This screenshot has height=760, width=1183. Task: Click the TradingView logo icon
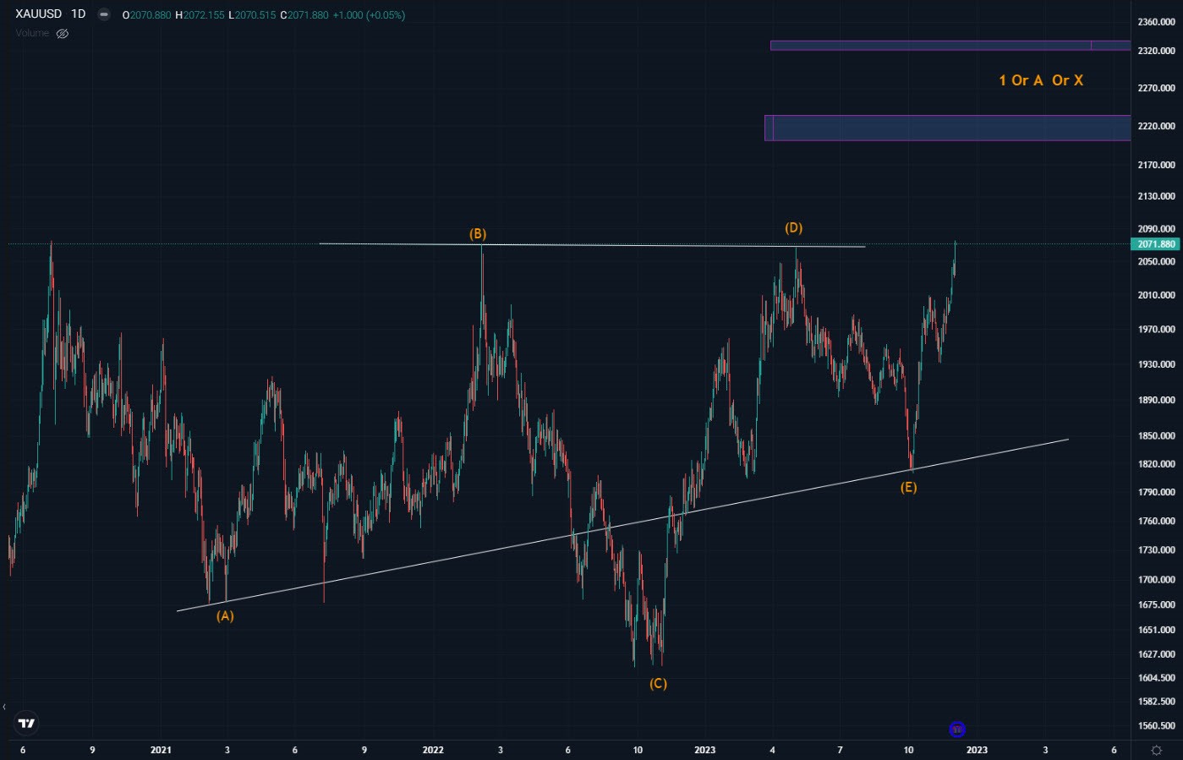pyautogui.click(x=26, y=723)
